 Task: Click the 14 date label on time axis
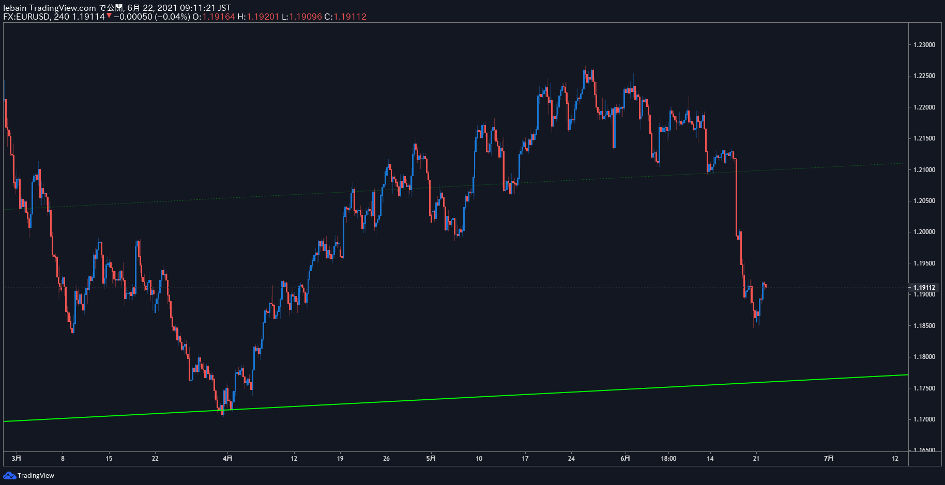pos(710,458)
